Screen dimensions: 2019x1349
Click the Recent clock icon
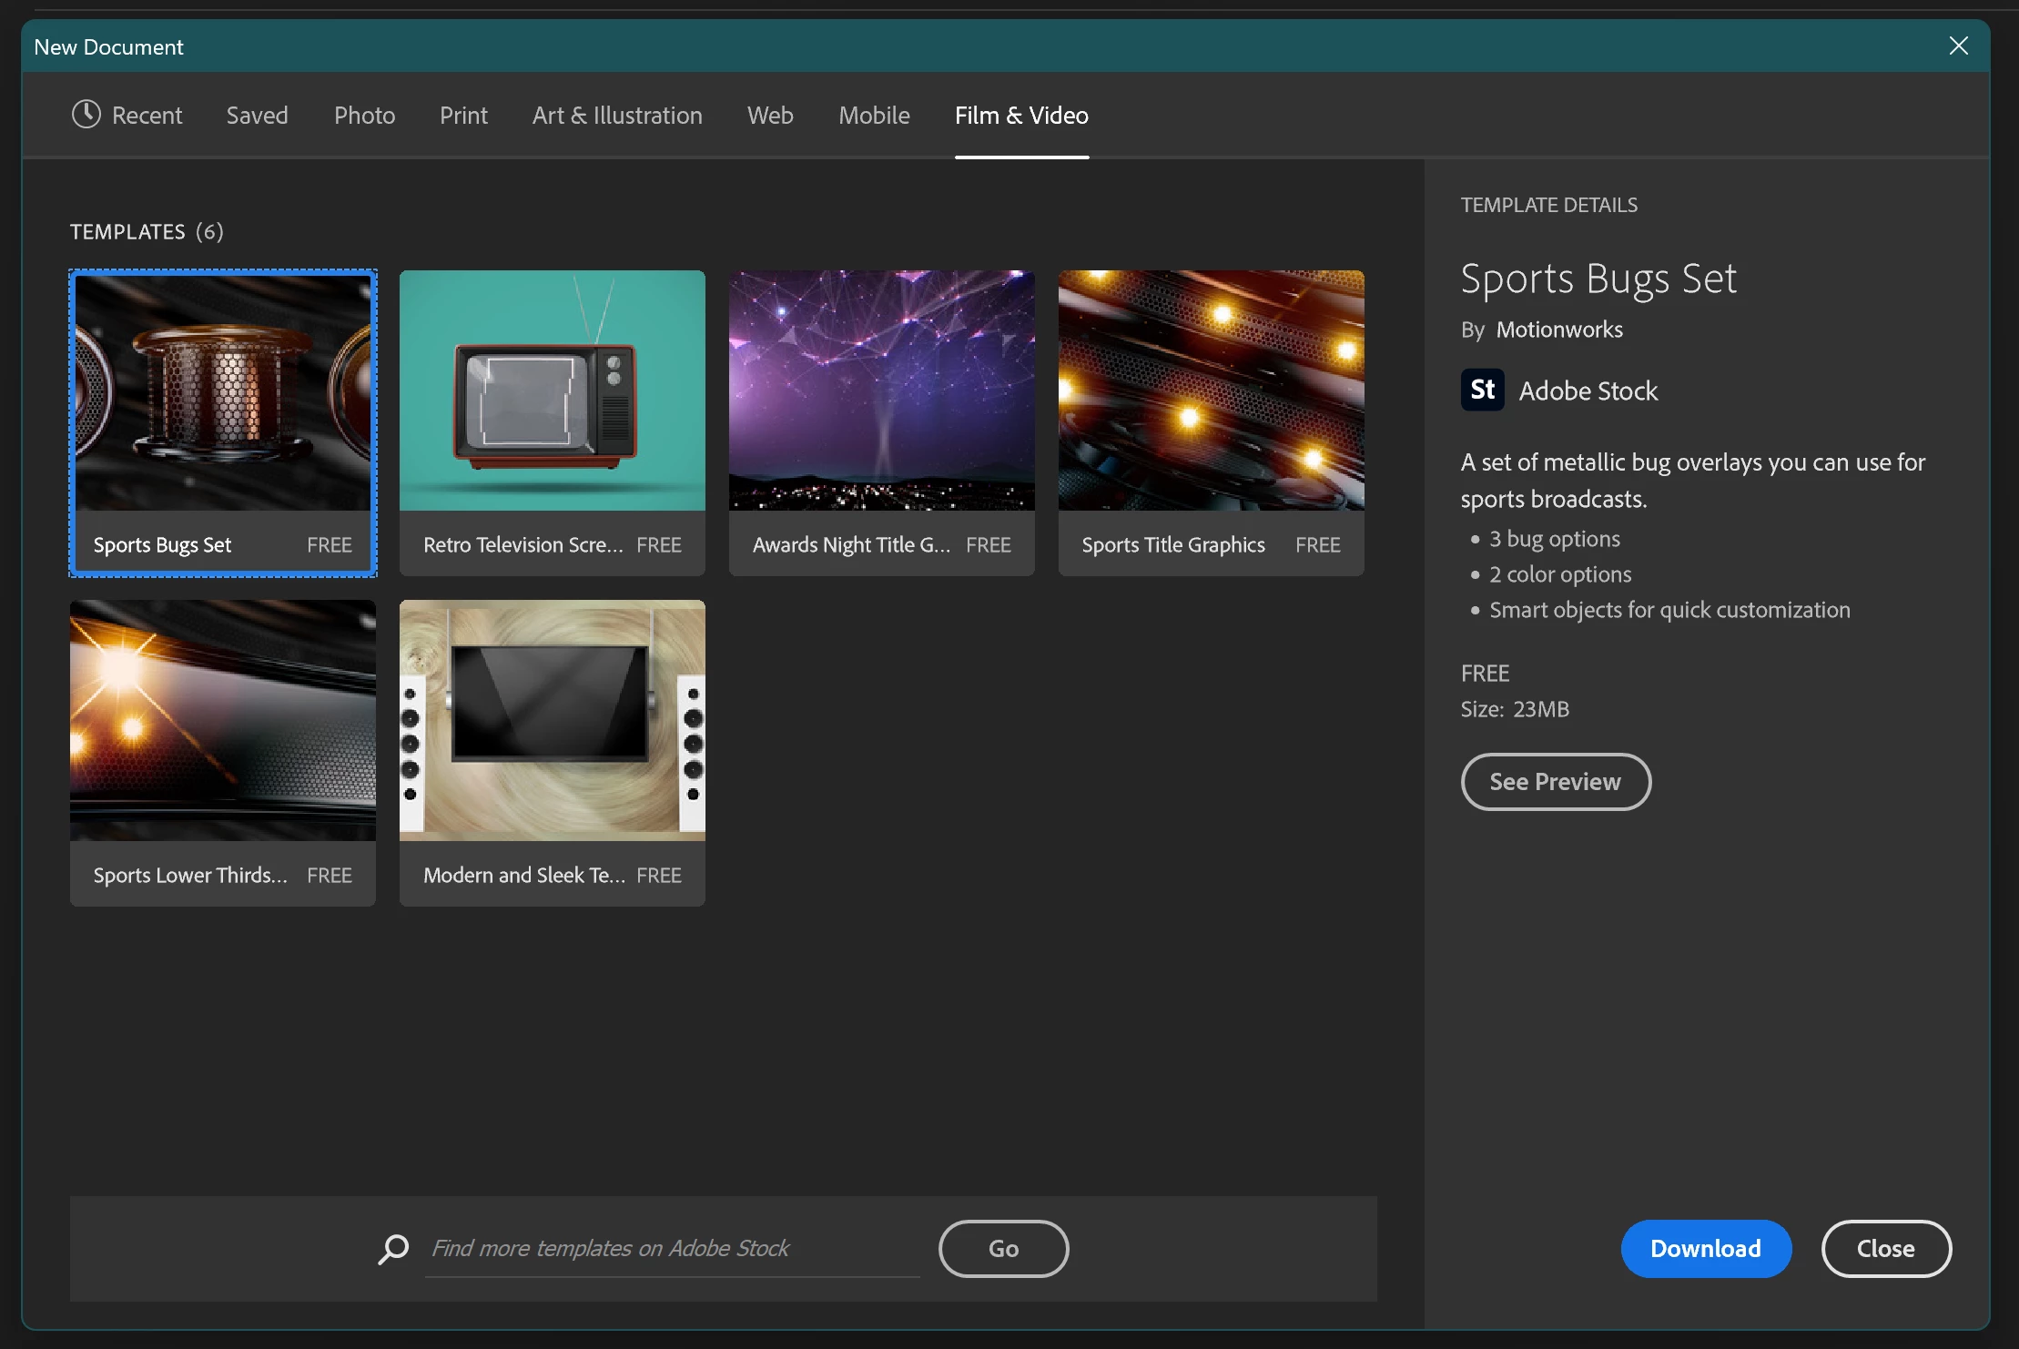86,115
